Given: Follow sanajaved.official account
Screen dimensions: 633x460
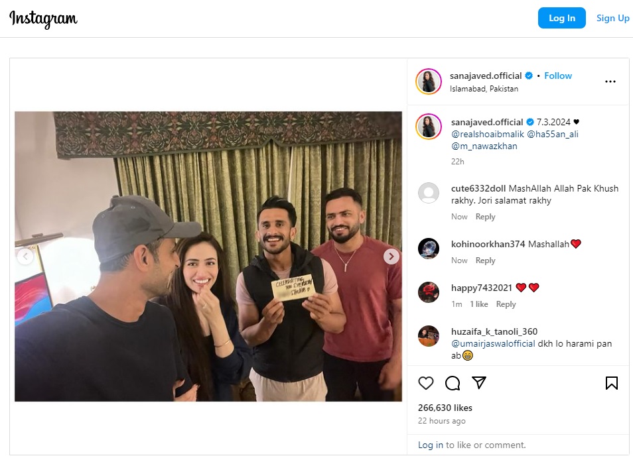Looking at the screenshot, I should [558, 76].
